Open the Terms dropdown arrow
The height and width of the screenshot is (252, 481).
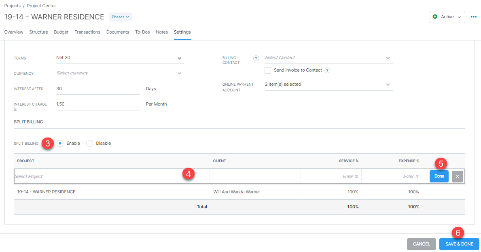pyautogui.click(x=179, y=58)
